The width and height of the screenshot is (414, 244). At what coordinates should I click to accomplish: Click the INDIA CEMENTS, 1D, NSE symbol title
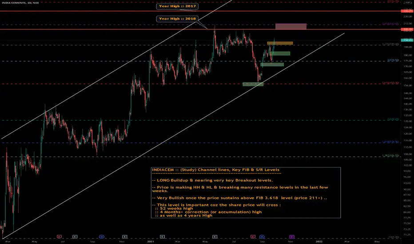click(20, 3)
